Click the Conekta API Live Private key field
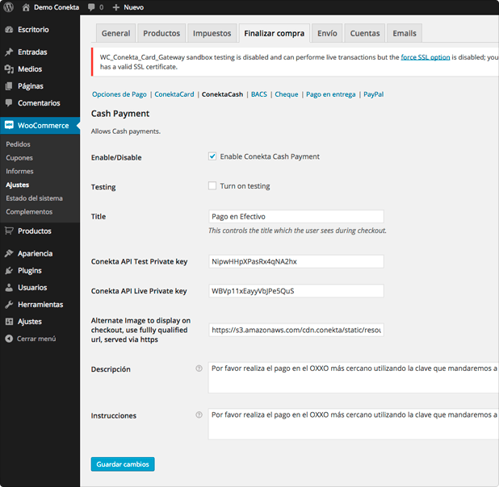Screen dimensions: 499x487 click(x=296, y=291)
